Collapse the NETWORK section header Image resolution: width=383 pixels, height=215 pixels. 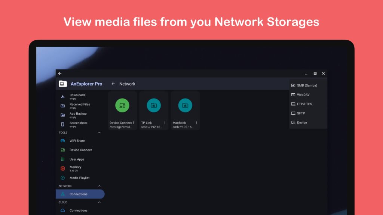pos(99,186)
